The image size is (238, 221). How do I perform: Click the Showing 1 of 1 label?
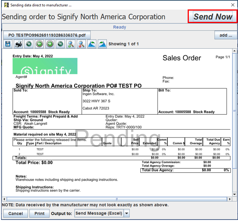tap(124, 44)
